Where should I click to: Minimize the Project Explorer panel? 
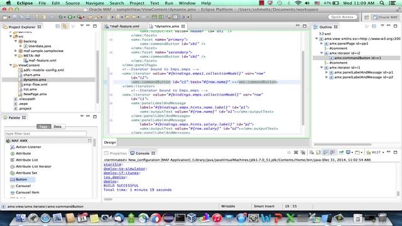pyautogui.click(x=88, y=26)
